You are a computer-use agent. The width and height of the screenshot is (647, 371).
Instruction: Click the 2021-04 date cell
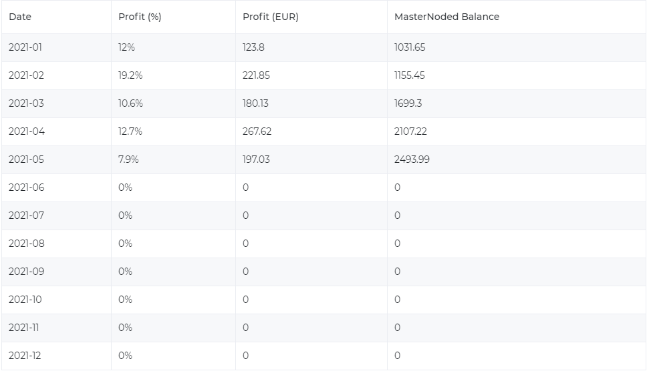tap(26, 131)
